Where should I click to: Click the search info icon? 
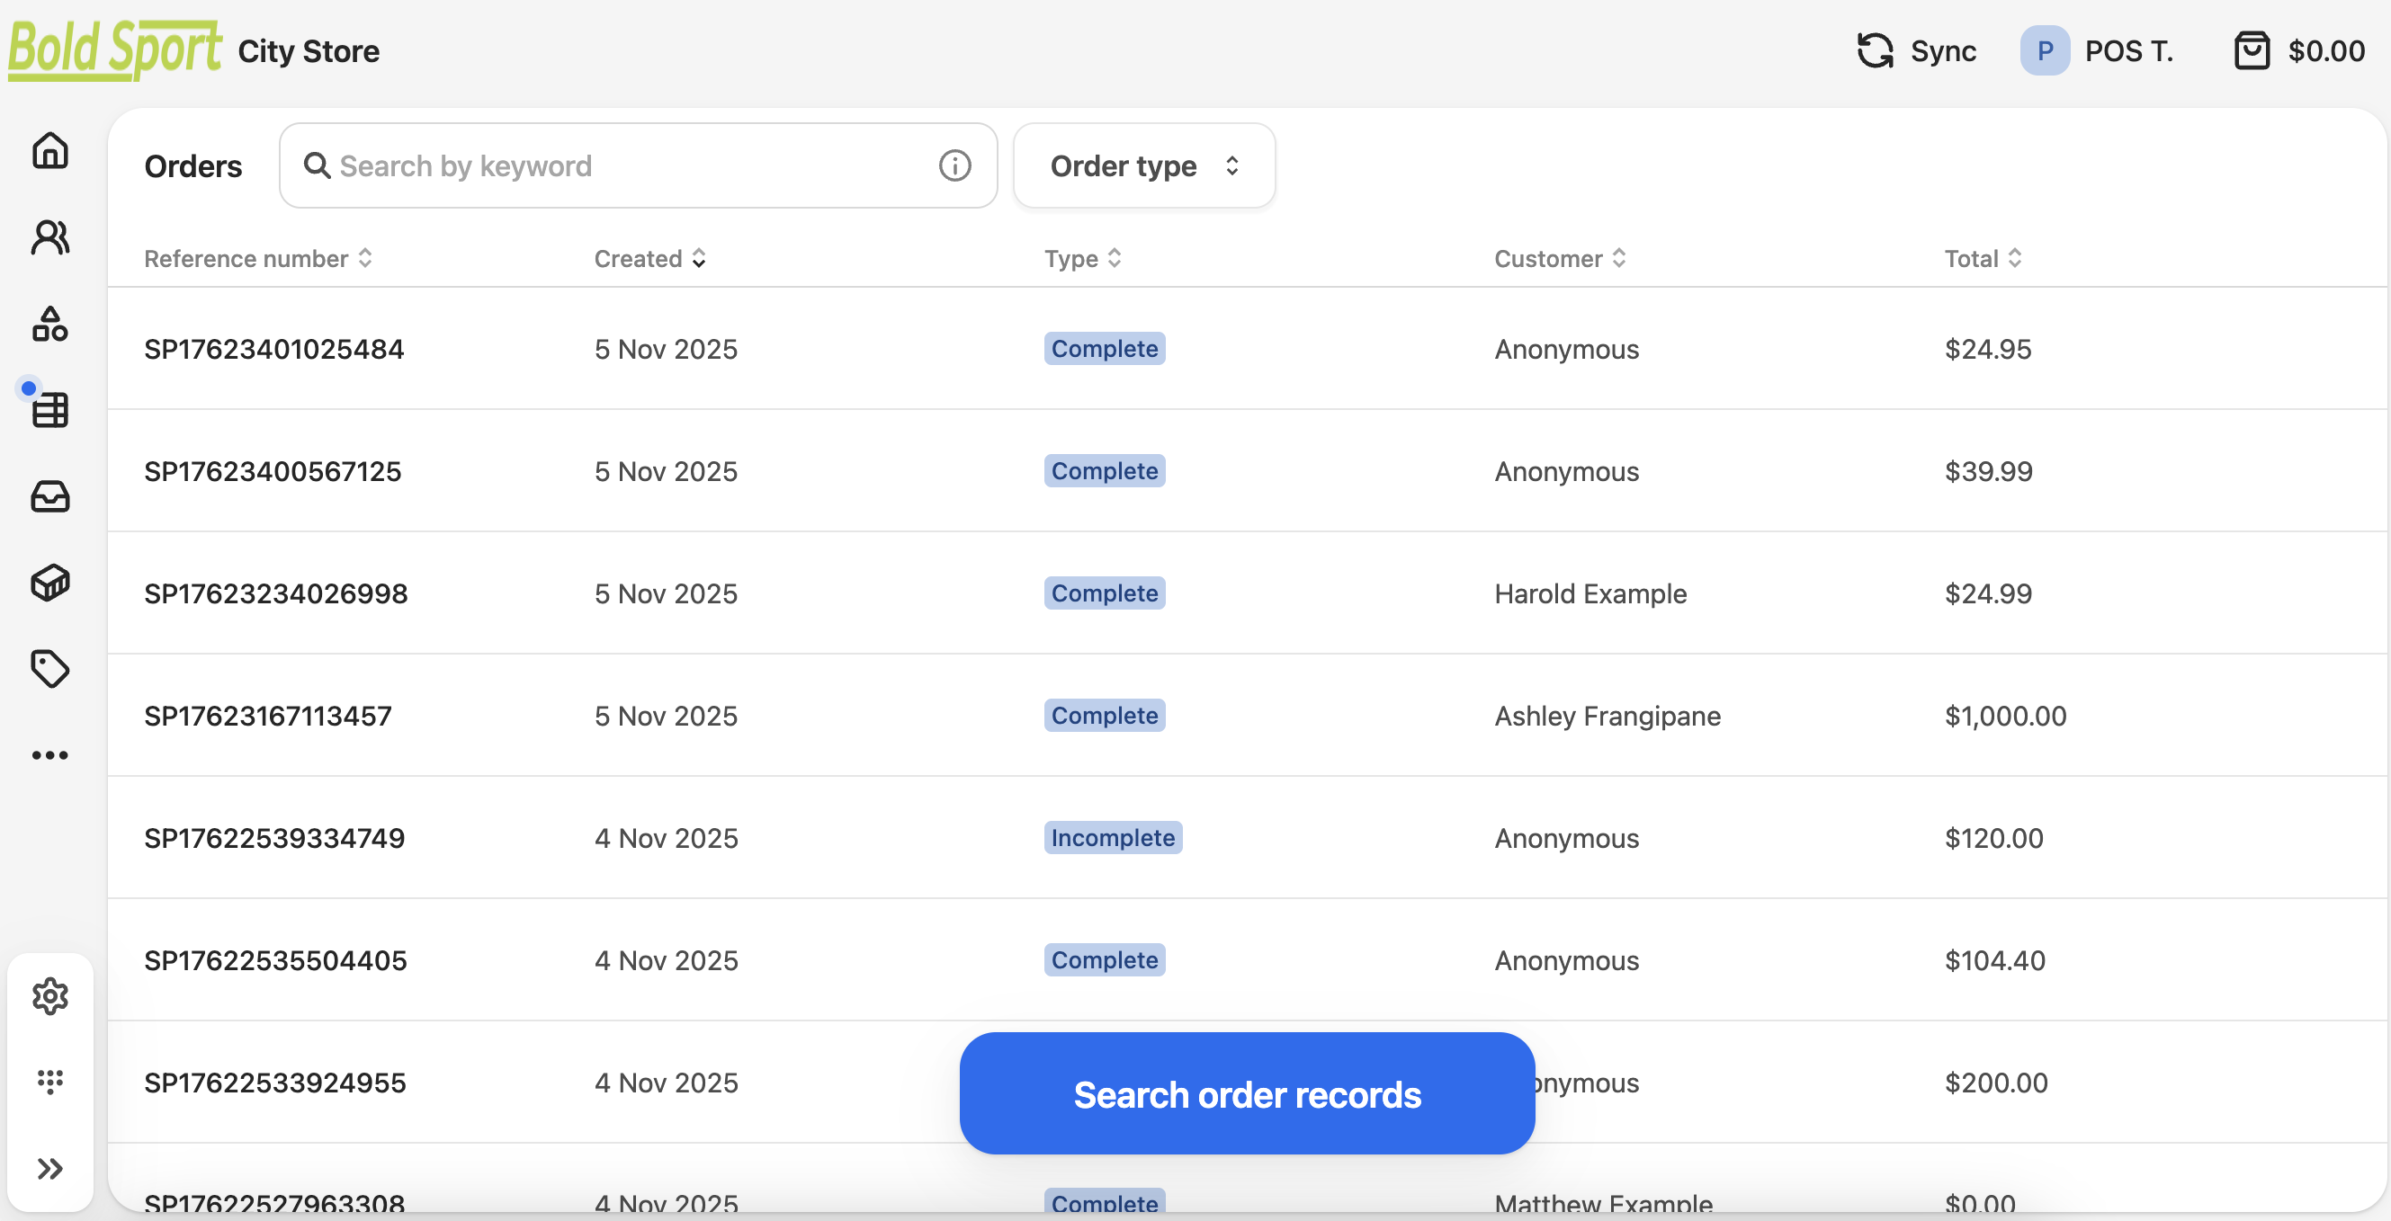(954, 166)
